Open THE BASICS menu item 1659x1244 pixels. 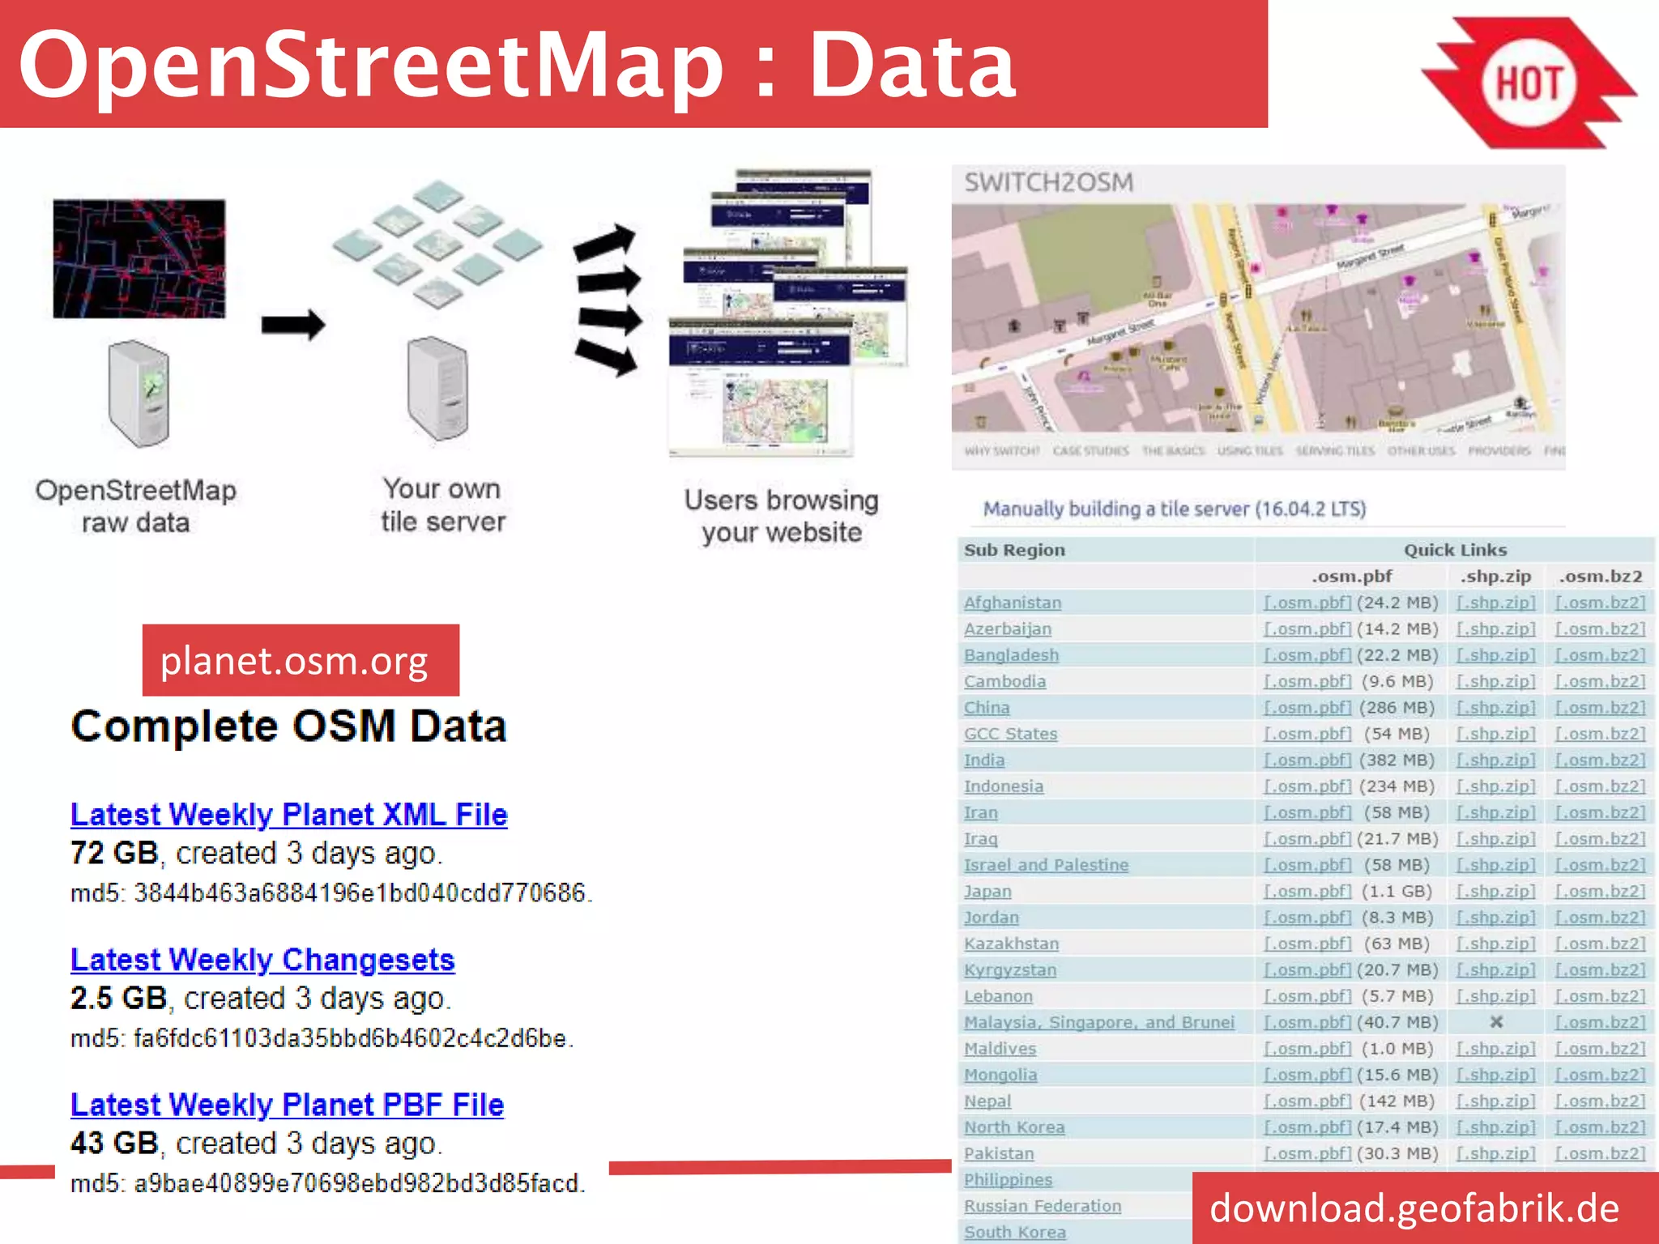1173,451
